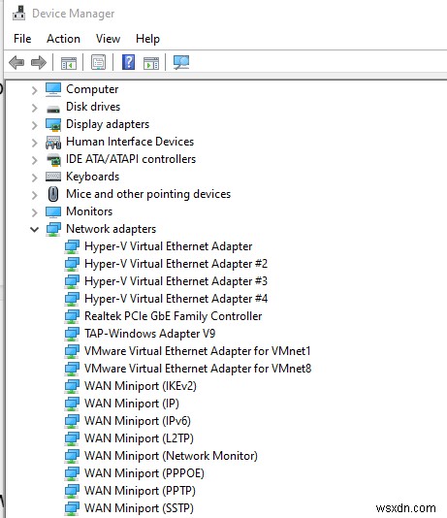Expand the Human Interface Devices category
Screen dimensions: 447x518
34,143
